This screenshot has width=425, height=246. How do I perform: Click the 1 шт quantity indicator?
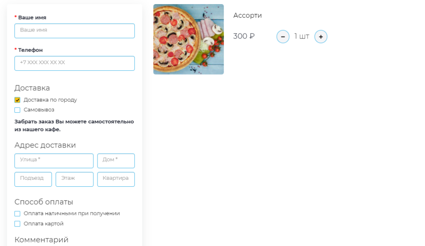(x=302, y=36)
